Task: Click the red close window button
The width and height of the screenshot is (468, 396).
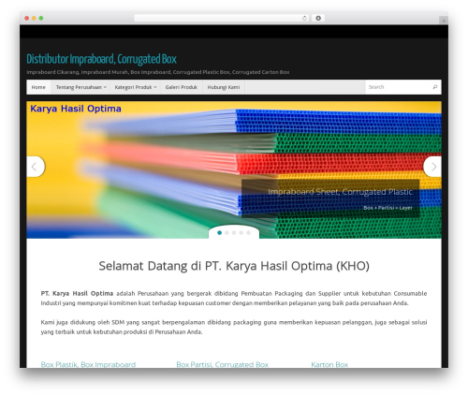Action: tap(27, 18)
